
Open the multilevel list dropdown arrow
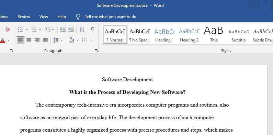click(x=53, y=29)
